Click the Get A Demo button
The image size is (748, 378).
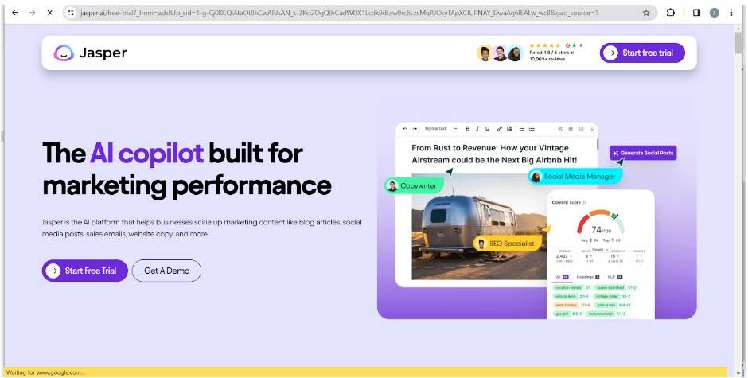pos(166,271)
